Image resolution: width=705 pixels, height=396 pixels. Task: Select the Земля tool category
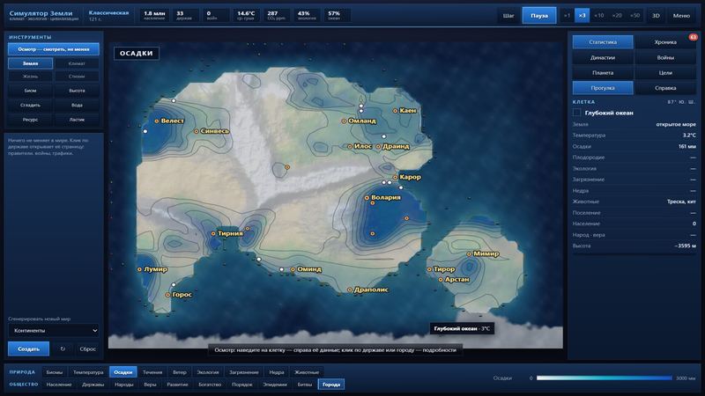click(30, 63)
